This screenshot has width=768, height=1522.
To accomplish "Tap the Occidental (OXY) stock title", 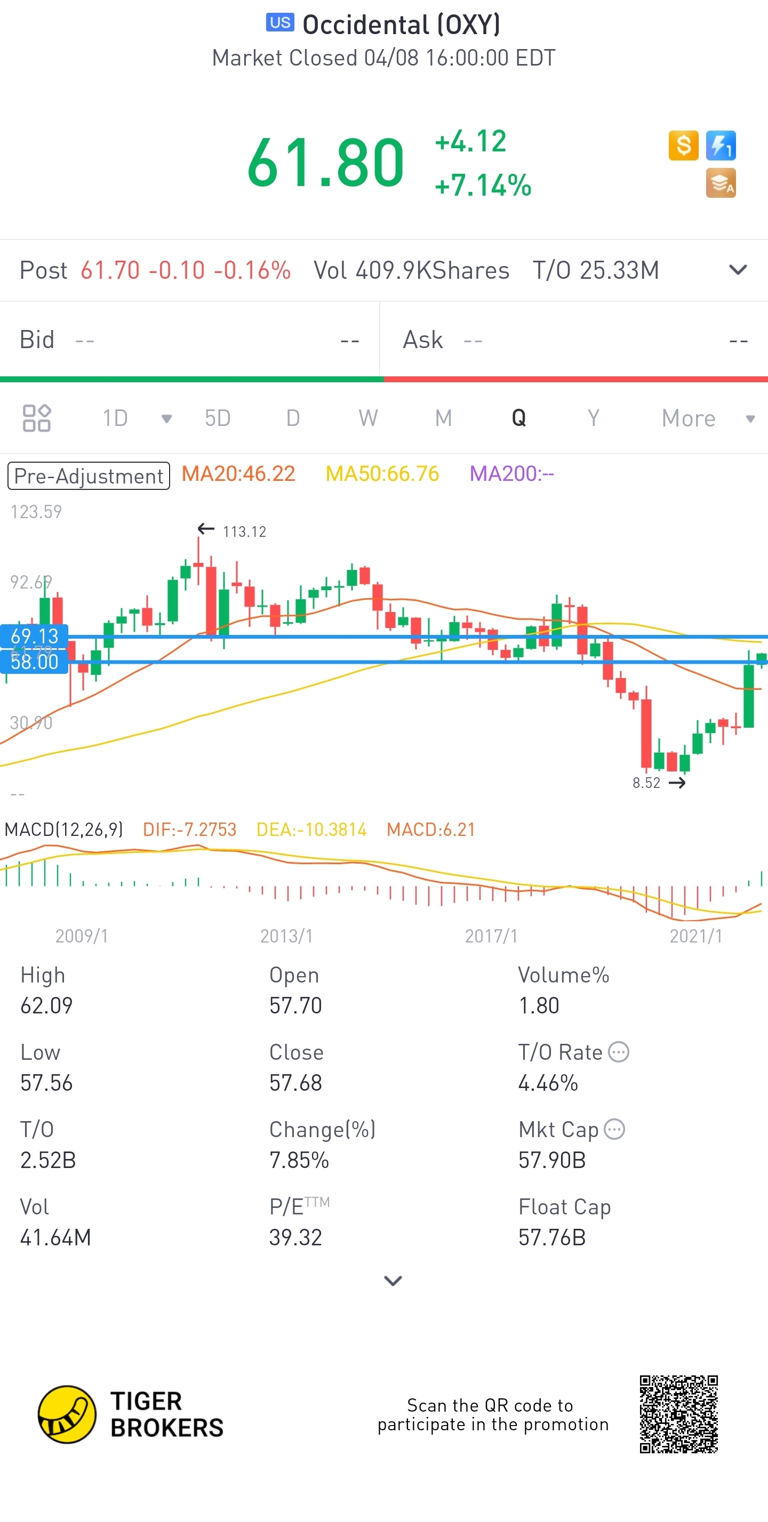I will pos(402,24).
